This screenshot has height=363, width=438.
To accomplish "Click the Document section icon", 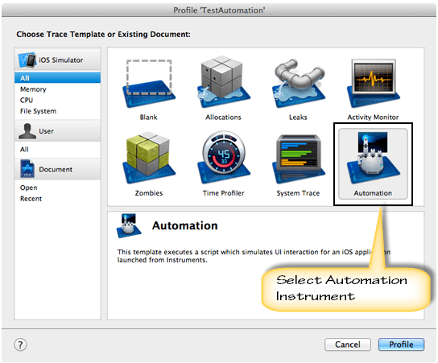I will pos(27,169).
